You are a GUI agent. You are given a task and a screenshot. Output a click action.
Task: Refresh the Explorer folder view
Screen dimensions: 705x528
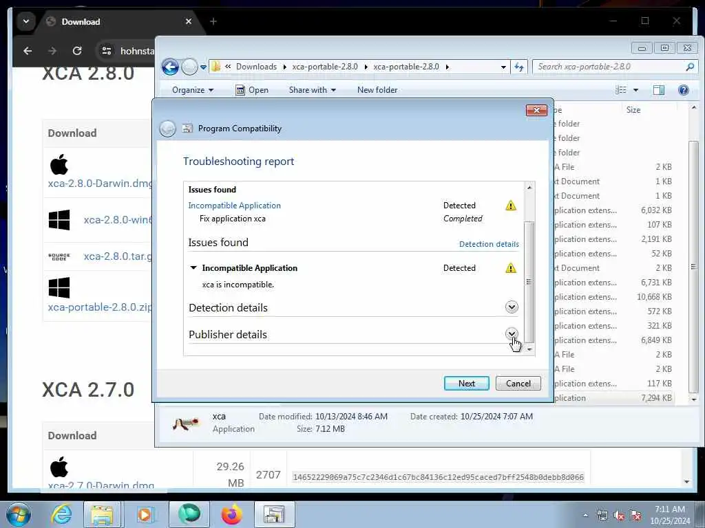tap(519, 67)
